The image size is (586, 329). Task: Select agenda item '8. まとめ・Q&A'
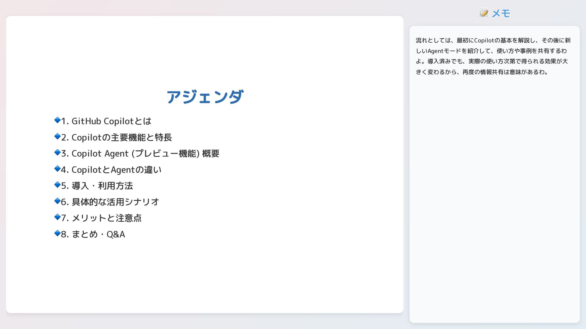click(93, 234)
